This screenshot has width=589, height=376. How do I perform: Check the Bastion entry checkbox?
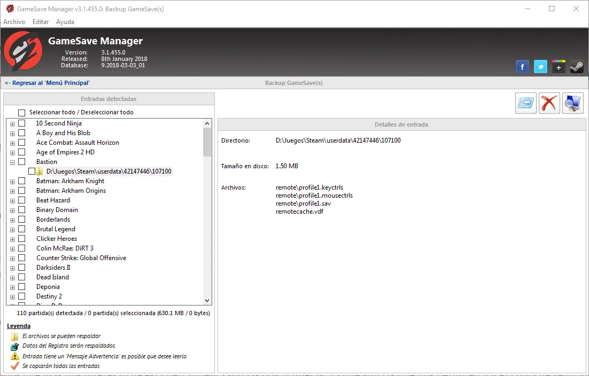[22, 162]
